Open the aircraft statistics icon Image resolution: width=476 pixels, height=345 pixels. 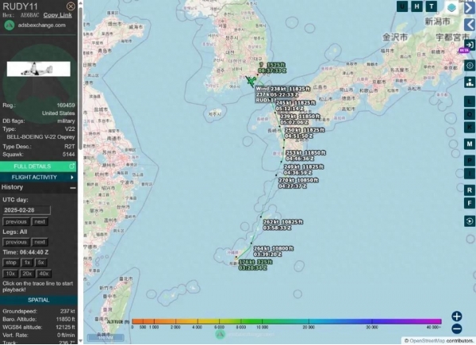tap(470, 82)
